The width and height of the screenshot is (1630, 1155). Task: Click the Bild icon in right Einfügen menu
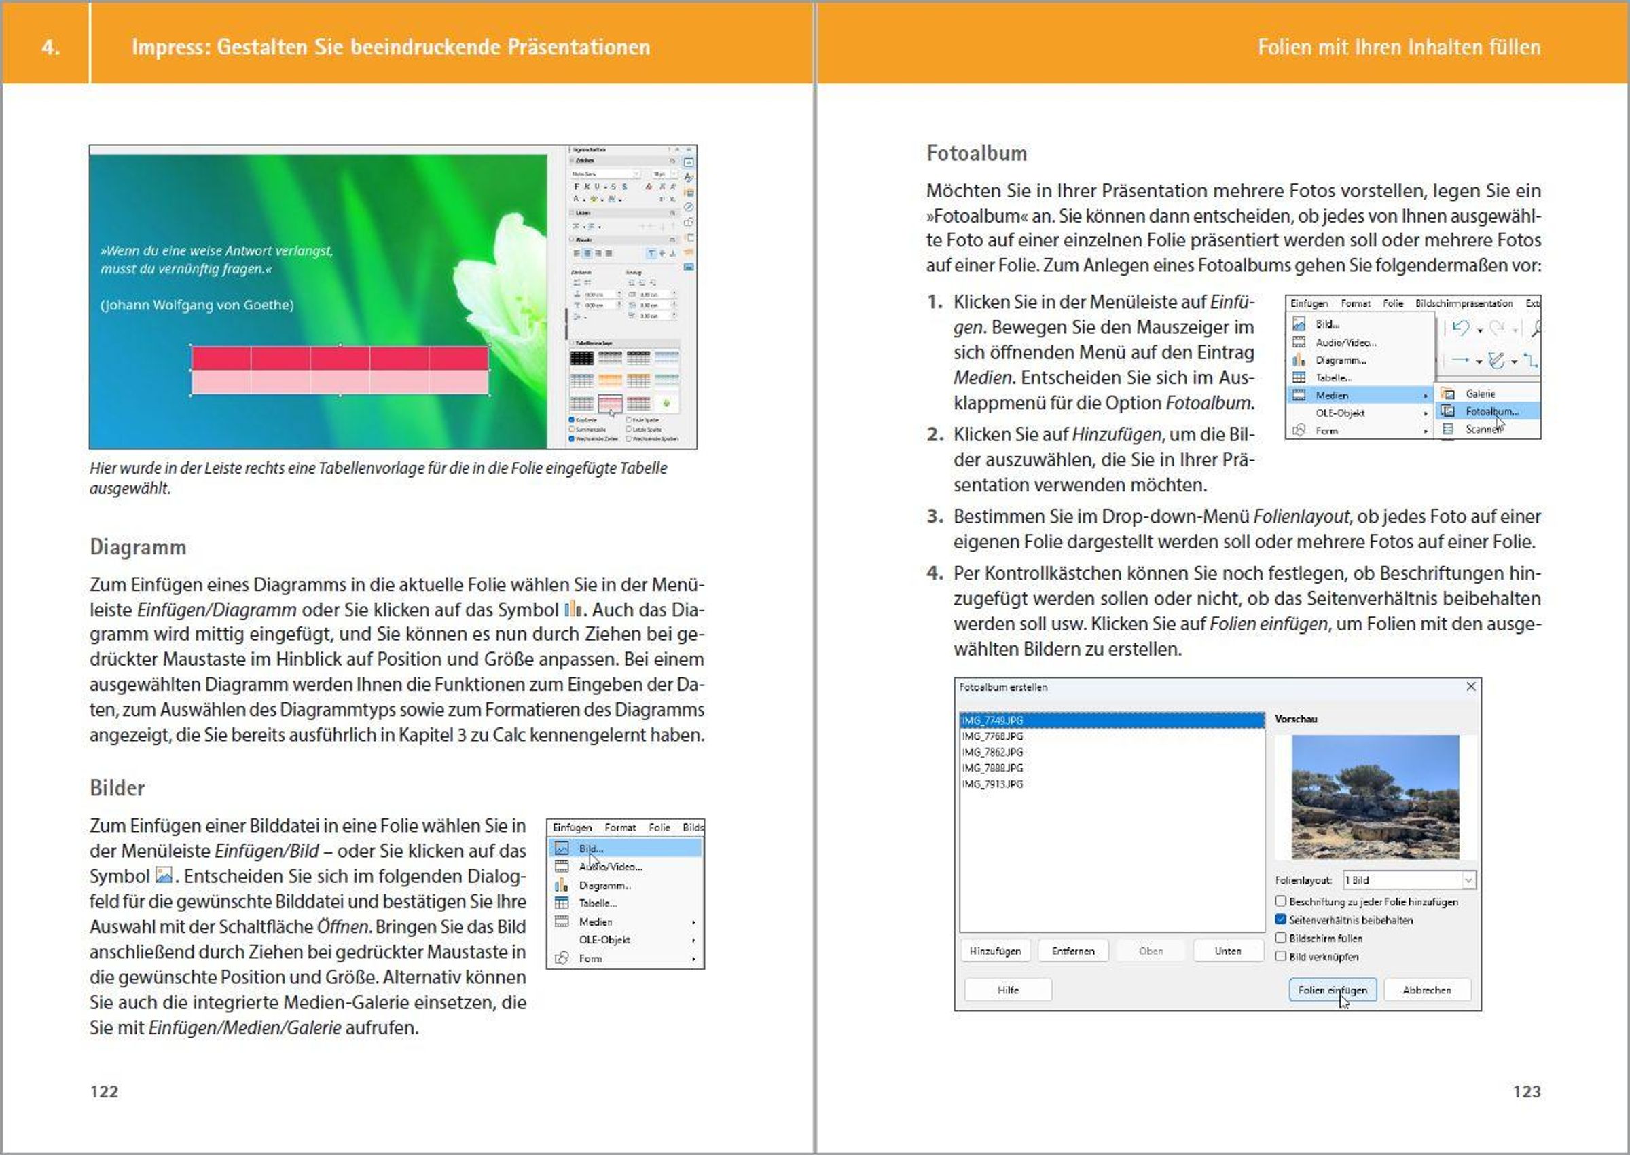click(1299, 324)
